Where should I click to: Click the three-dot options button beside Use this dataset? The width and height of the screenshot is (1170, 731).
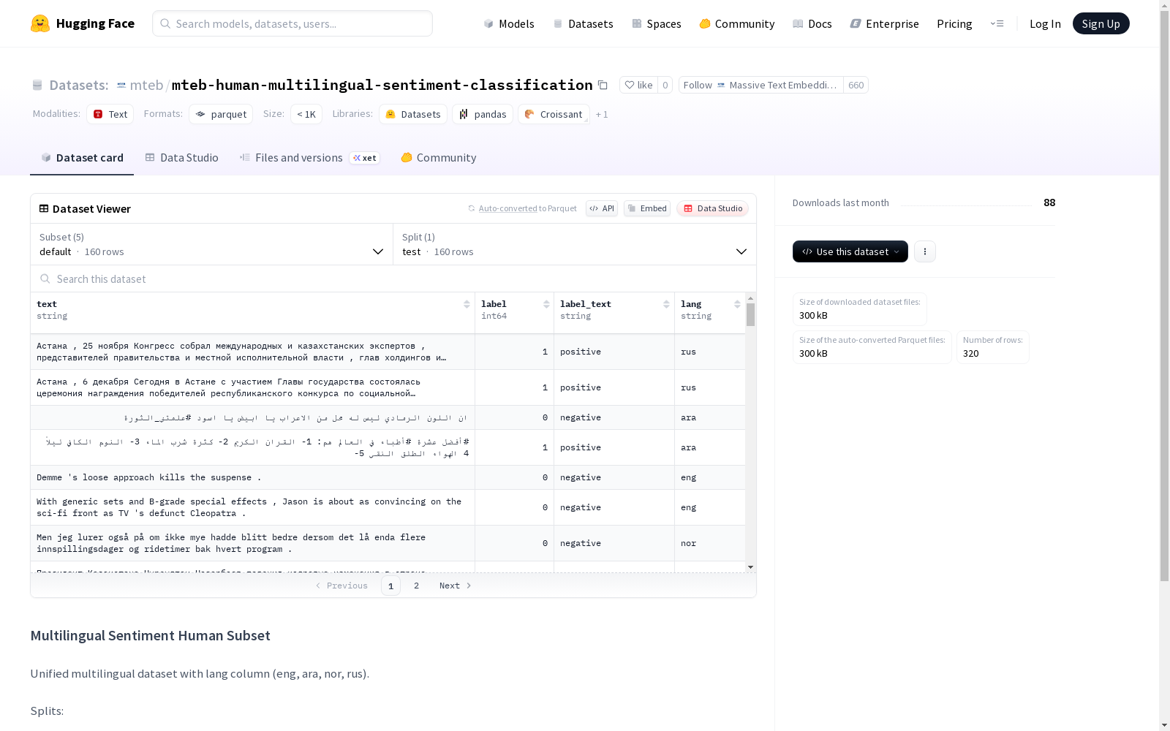click(925, 251)
